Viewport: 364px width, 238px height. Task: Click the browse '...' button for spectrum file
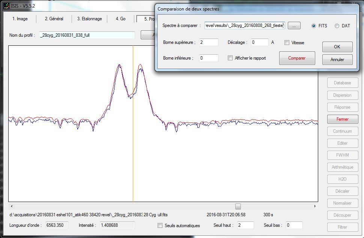pos(294,25)
